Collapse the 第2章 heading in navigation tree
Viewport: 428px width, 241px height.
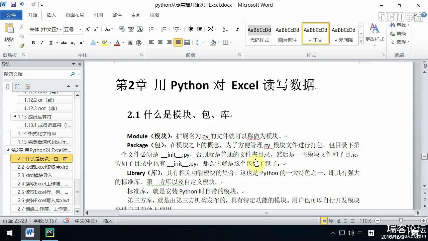coord(8,150)
